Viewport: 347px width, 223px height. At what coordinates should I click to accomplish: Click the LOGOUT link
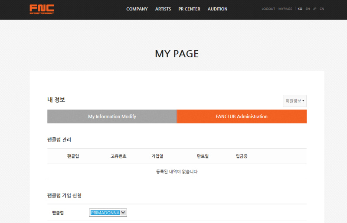268,9
